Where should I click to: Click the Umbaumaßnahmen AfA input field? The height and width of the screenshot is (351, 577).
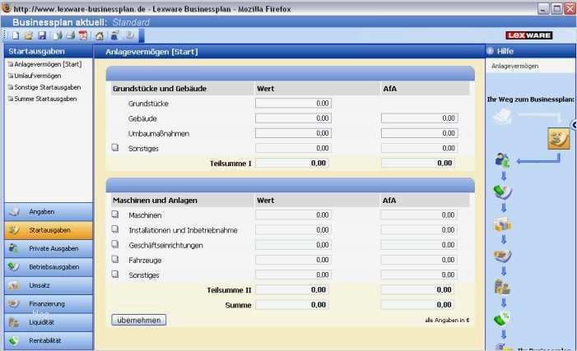click(420, 133)
